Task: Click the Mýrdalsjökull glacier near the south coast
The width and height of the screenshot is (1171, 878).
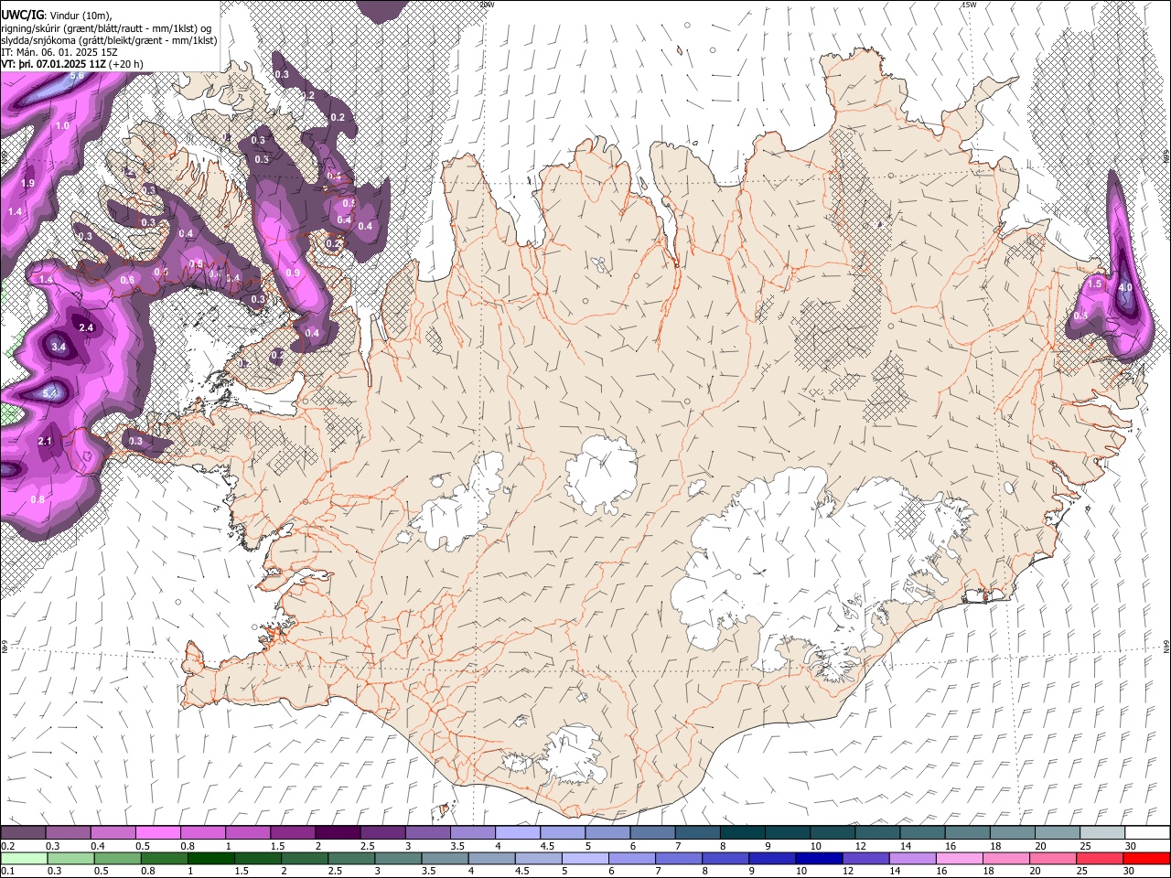Action: point(572,754)
